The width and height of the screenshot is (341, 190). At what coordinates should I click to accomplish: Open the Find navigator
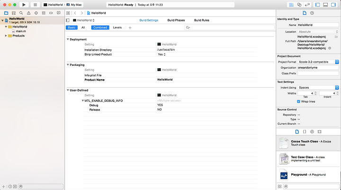click(x=21, y=13)
